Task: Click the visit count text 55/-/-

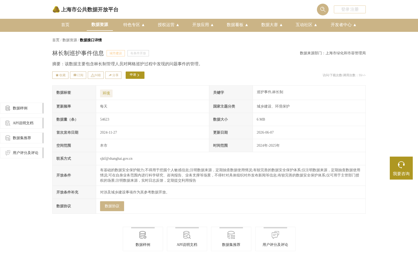Action: click(x=362, y=75)
